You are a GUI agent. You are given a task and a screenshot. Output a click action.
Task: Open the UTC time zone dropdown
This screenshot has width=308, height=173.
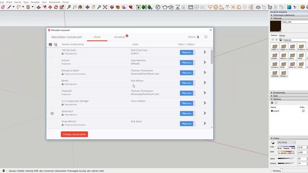[x=287, y=142]
